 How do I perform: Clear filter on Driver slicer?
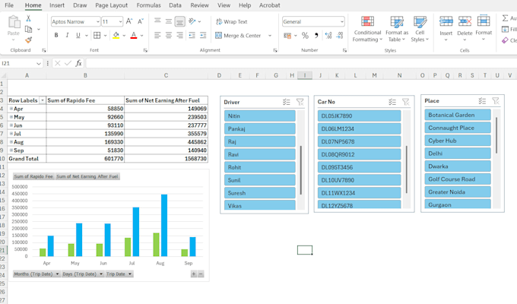[300, 102]
